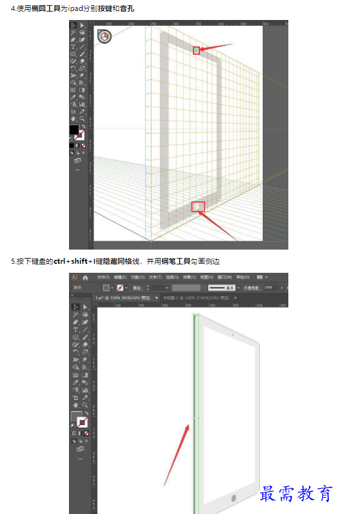Select the Artboard tool in the step 5 toolbar
Image resolution: width=338 pixels, height=514 pixels.
click(x=75, y=397)
